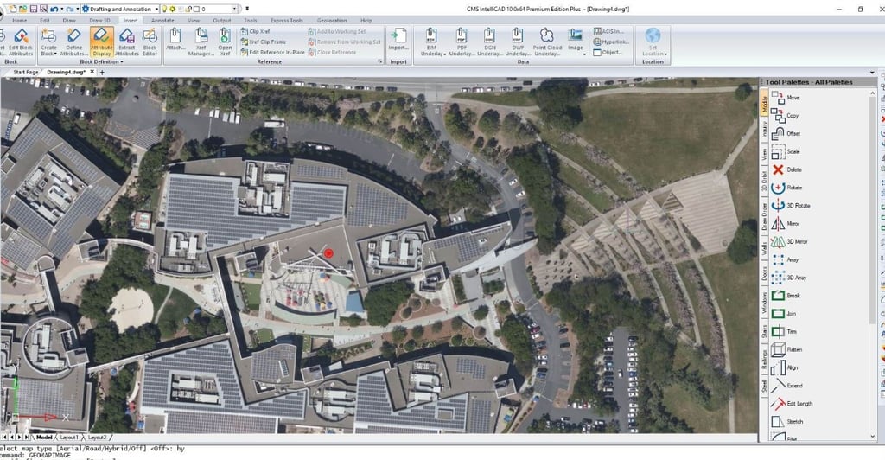
Task: Click the Xref Clip Frame command
Action: point(263,42)
